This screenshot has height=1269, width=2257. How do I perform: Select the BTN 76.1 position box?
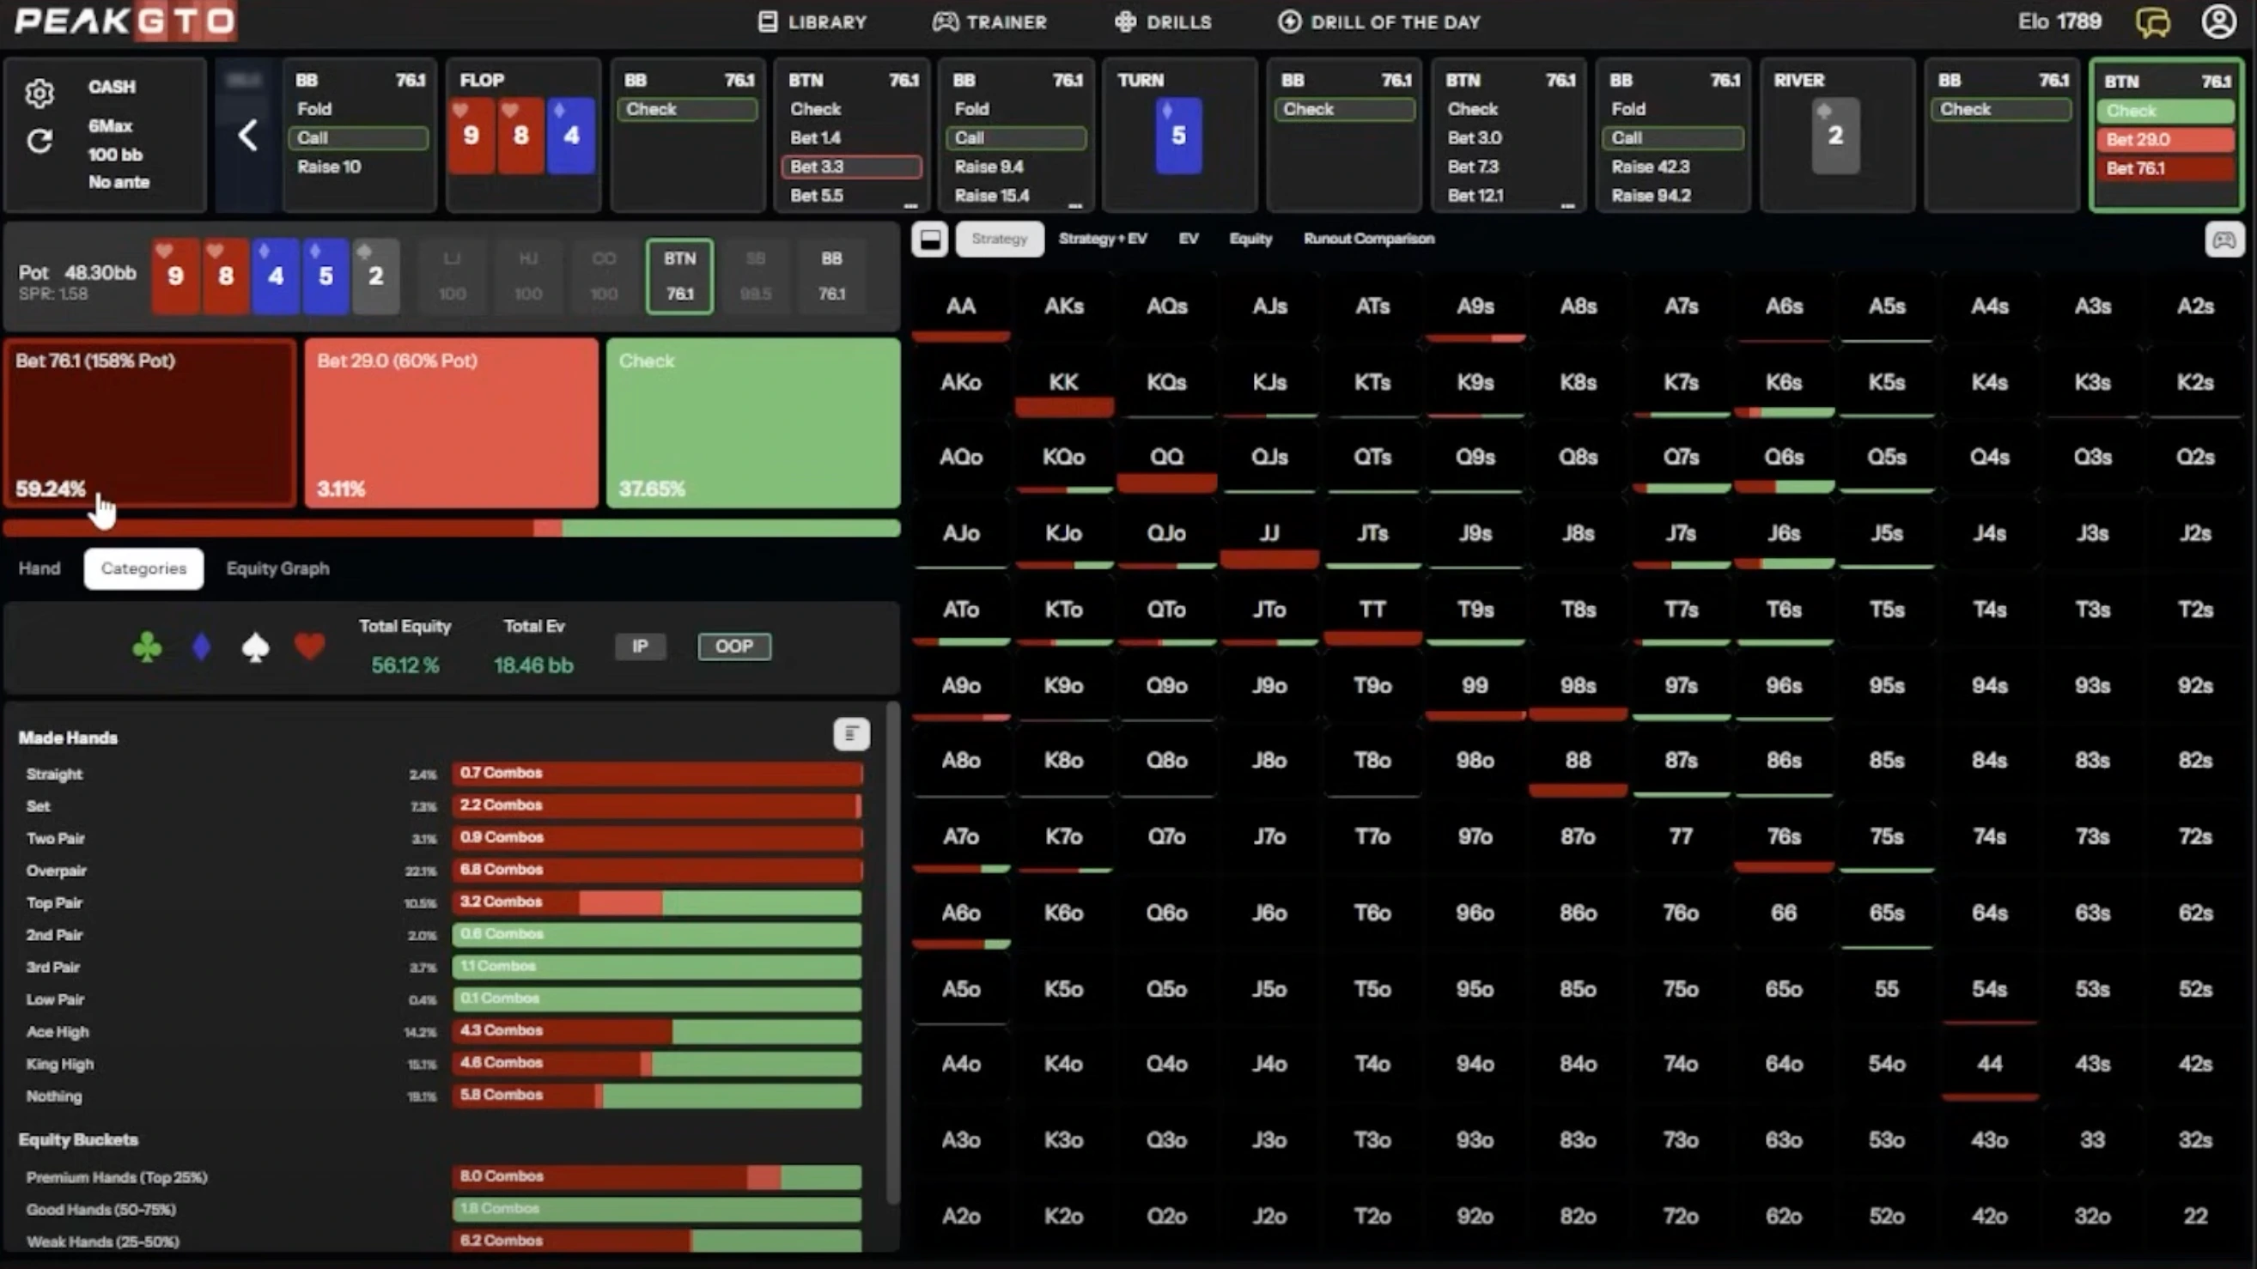point(679,276)
